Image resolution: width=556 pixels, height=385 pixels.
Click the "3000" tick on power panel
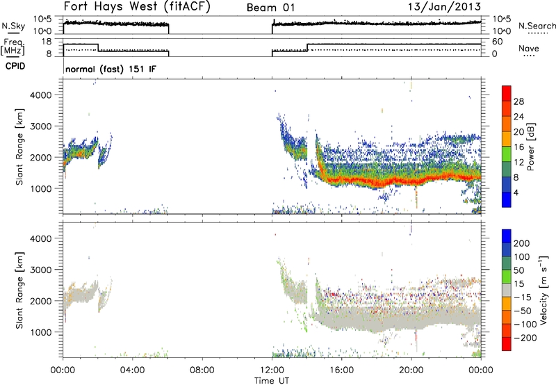tap(40, 126)
